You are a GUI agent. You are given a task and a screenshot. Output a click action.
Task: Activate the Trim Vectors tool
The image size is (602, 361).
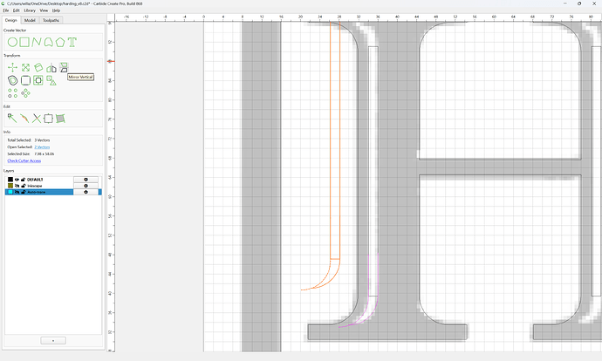[x=37, y=119]
